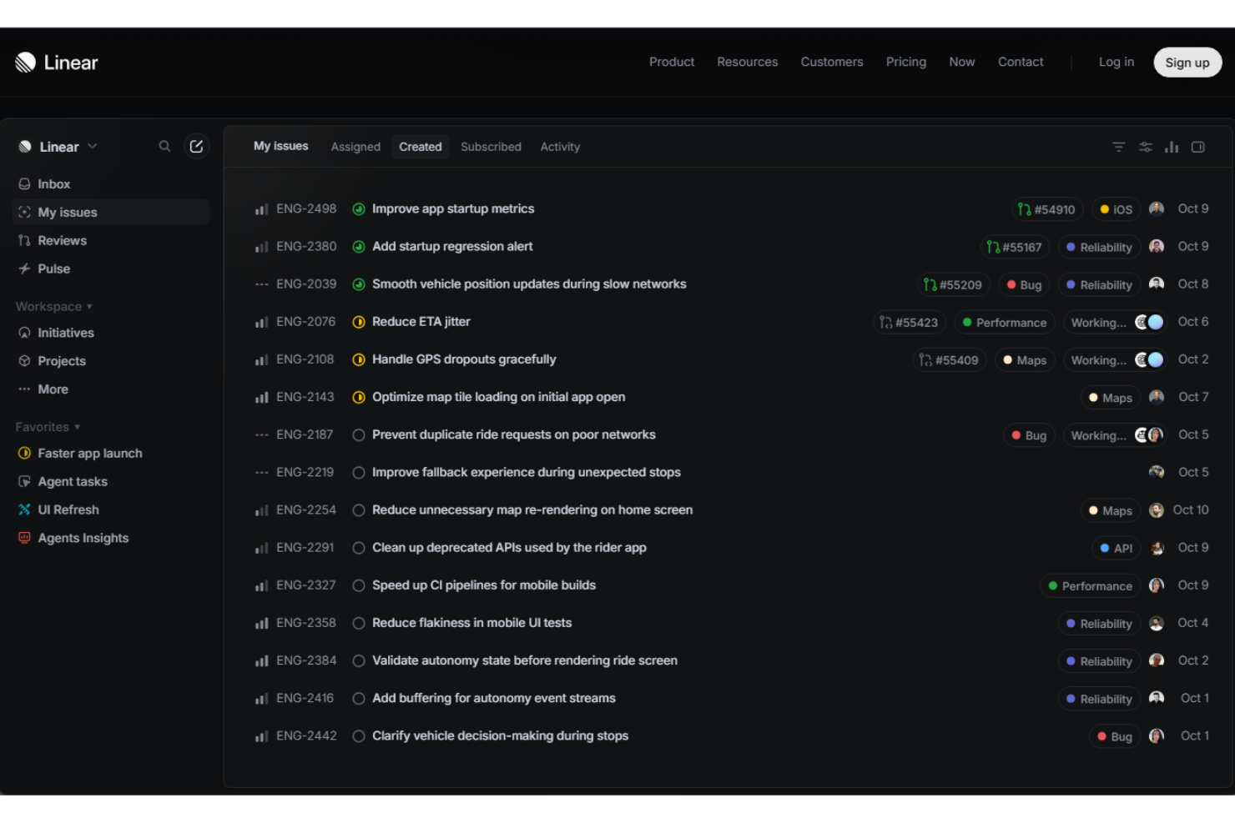
Task: Click the Linear logo in the header
Action: [57, 63]
